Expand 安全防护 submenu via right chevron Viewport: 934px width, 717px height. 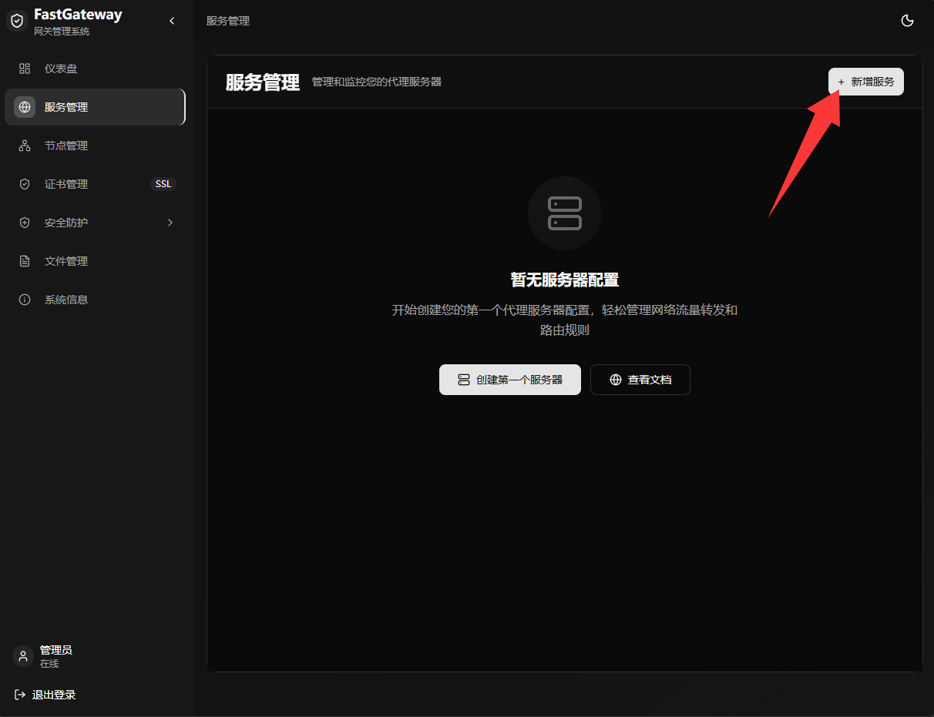[170, 223]
